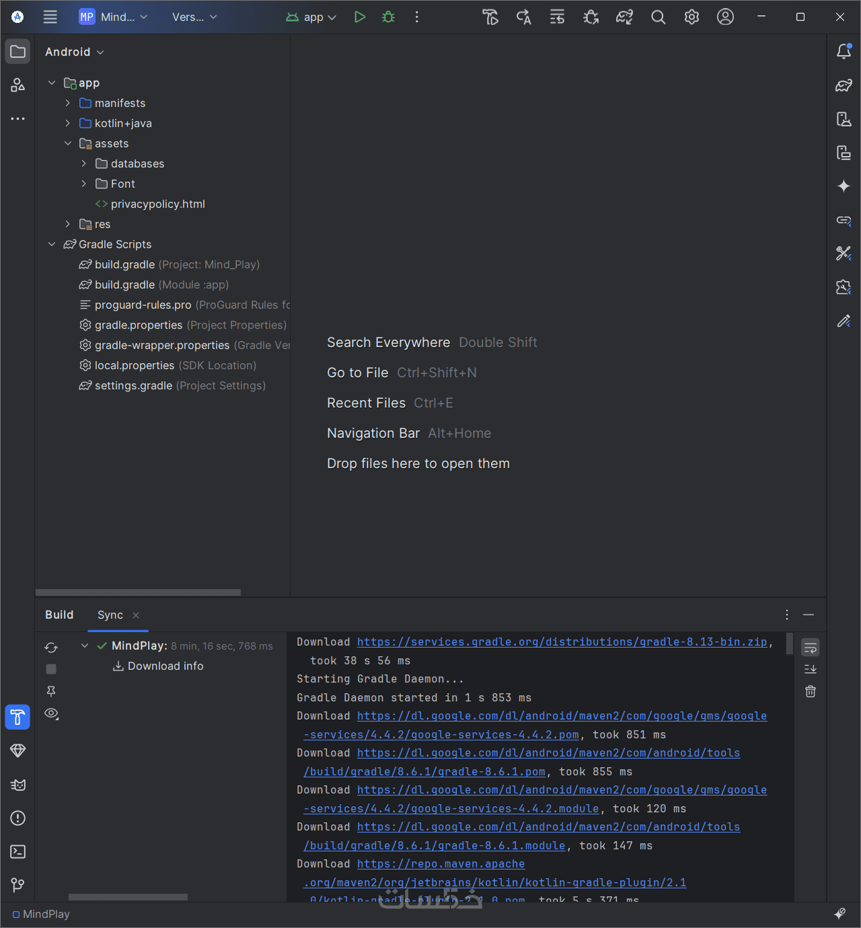This screenshot has height=928, width=861.
Task: Open the Android project view dropdown
Action: click(x=74, y=52)
